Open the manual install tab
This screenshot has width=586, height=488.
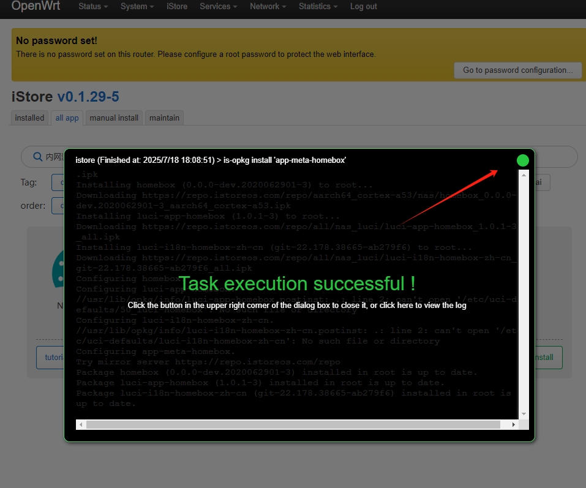[114, 118]
